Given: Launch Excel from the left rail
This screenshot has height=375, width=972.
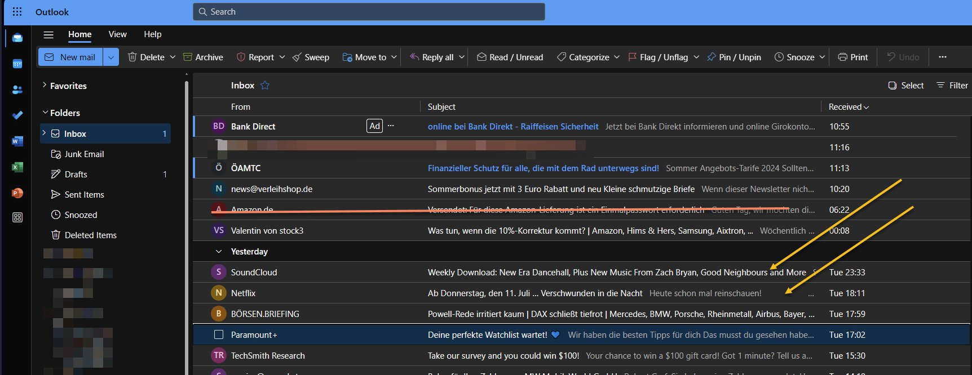Looking at the screenshot, I should 17,167.
